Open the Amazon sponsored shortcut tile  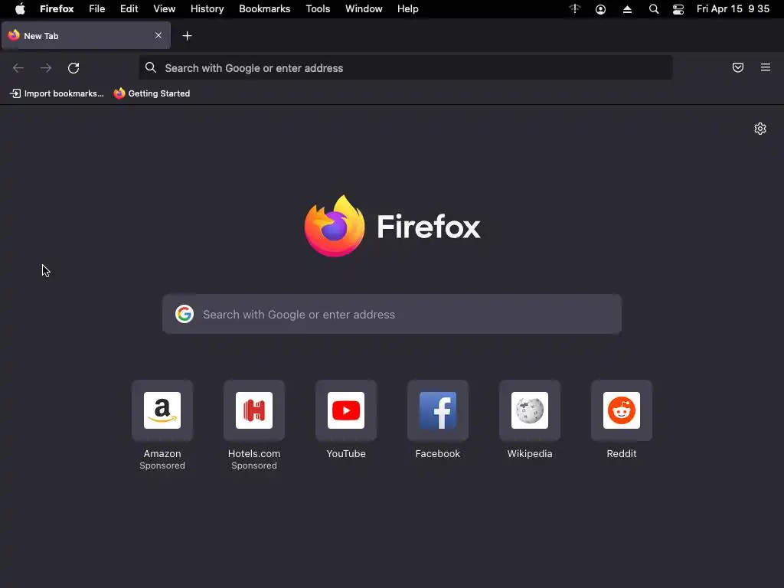click(x=162, y=410)
